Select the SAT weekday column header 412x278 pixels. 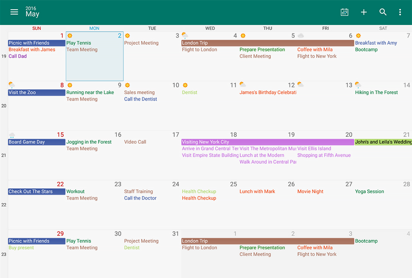point(383,28)
